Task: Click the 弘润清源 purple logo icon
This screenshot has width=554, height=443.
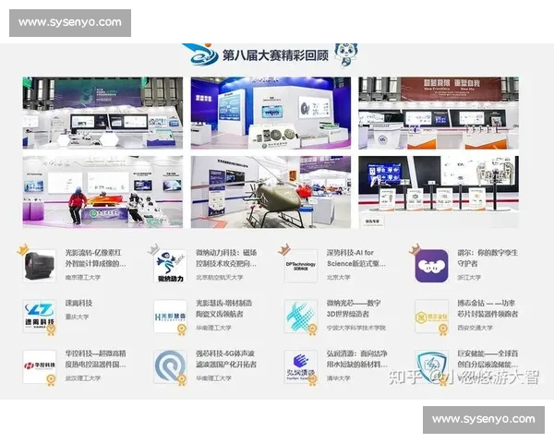Action: tap(301, 365)
